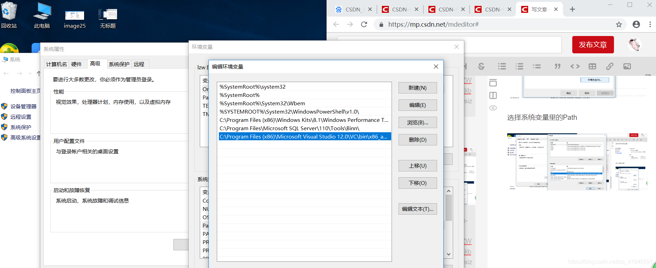
Task: Open the Recycle Bin desktop icon
Action: click(x=9, y=15)
